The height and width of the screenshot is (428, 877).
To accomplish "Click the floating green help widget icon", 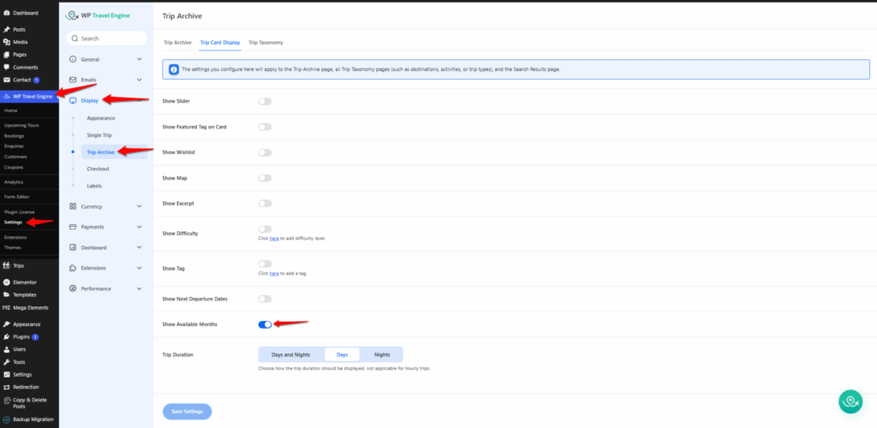I will [x=849, y=401].
